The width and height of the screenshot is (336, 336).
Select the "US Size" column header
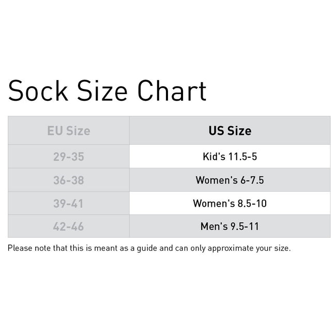click(230, 131)
